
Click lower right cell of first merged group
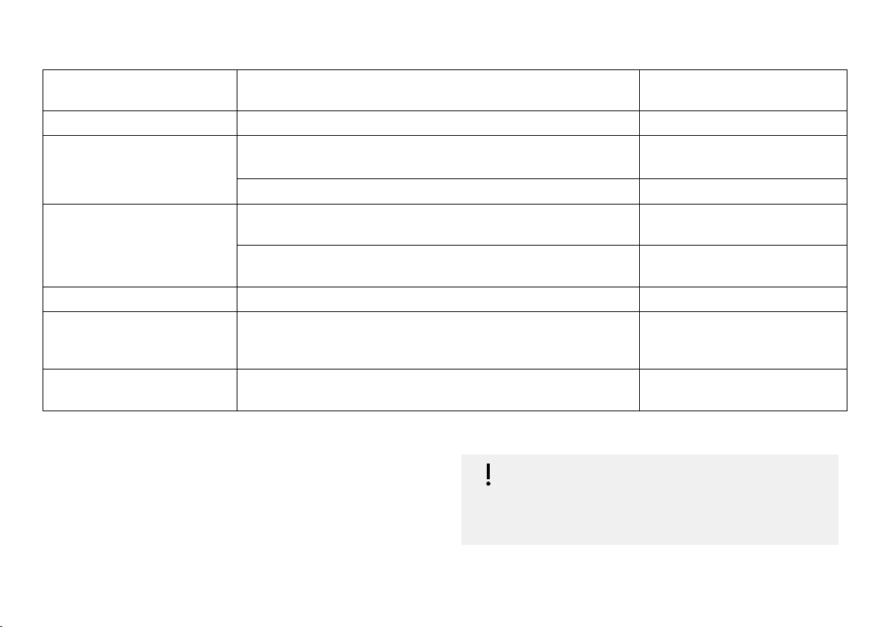(743, 192)
